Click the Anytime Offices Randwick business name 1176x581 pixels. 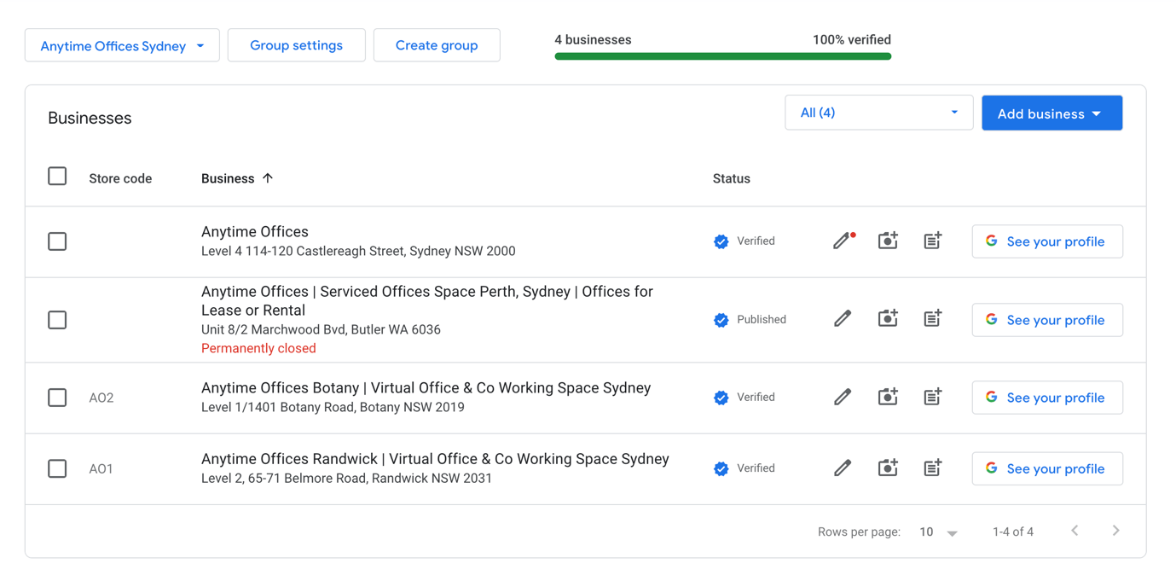pyautogui.click(x=435, y=458)
